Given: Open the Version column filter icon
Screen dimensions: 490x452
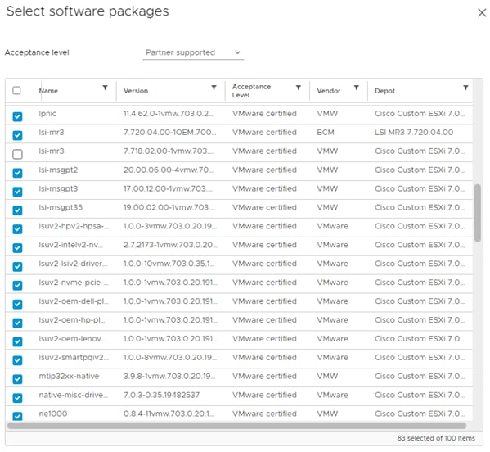Looking at the screenshot, I should tap(214, 88).
